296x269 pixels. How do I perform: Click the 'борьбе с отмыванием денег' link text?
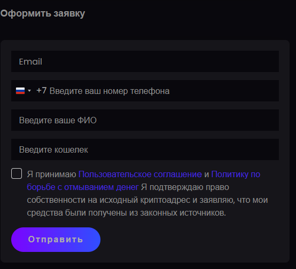(x=83, y=187)
